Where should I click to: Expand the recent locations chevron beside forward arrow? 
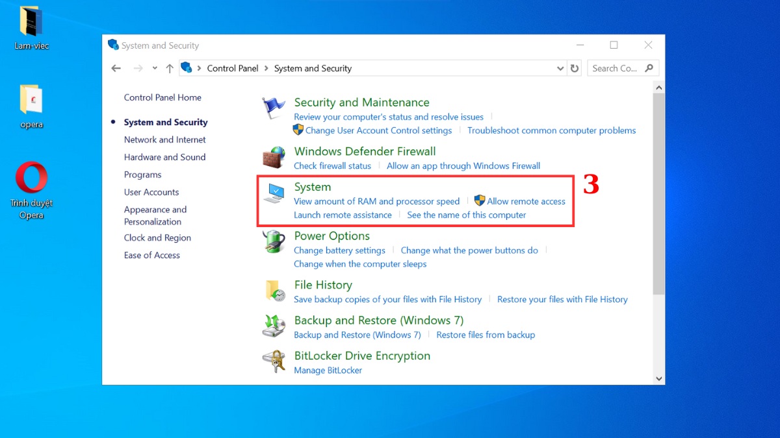point(154,67)
